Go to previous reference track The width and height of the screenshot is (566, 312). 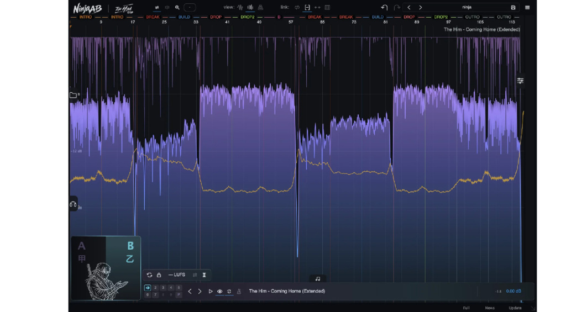[190, 292]
